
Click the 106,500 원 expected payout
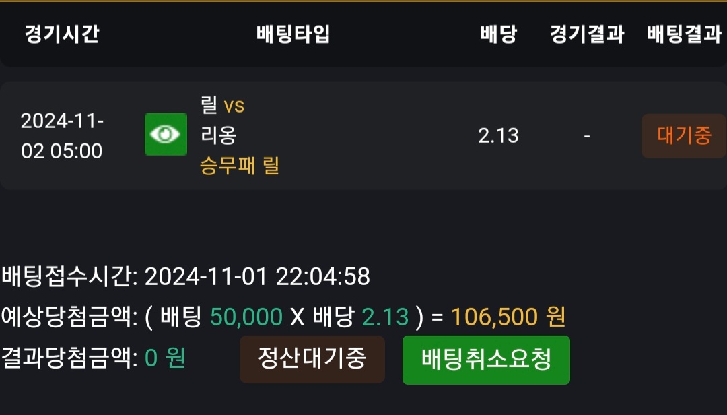[x=508, y=317]
